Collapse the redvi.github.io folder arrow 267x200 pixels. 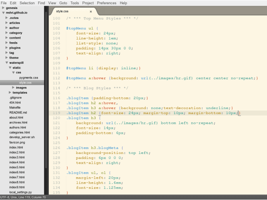(3, 13)
